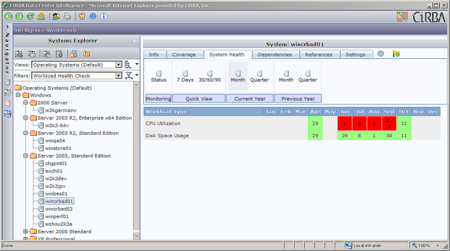Collapse the 2000 Server folder
450x251 pixels.
25,102
